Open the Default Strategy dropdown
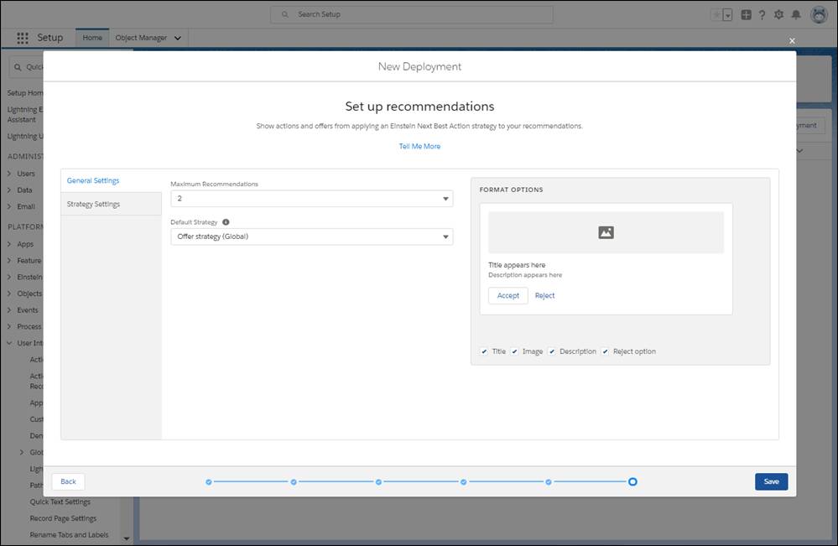Screen dimensions: 838x546 pyautogui.click(x=311, y=237)
